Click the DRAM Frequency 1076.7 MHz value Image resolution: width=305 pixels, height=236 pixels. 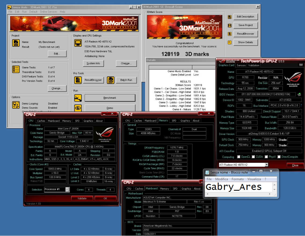pyautogui.click(x=177, y=147)
